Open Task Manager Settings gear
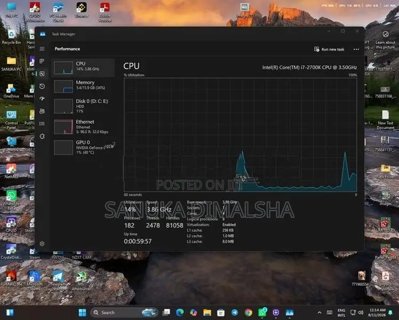Image resolution: width=399 pixels, height=320 pixels. pos(42,244)
